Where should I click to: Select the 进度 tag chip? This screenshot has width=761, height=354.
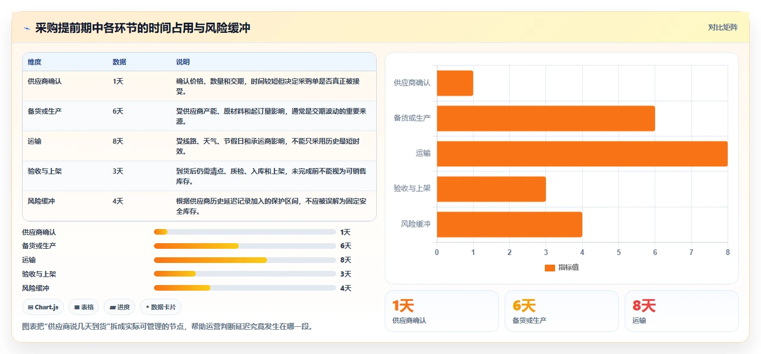pyautogui.click(x=119, y=307)
